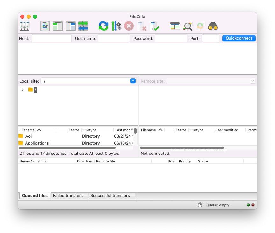Click the Size queue column header
Viewport: 275px width, 233px height.
pos(164,161)
